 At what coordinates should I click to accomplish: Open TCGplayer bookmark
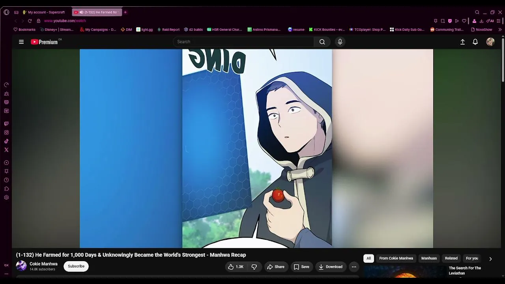click(x=367, y=30)
